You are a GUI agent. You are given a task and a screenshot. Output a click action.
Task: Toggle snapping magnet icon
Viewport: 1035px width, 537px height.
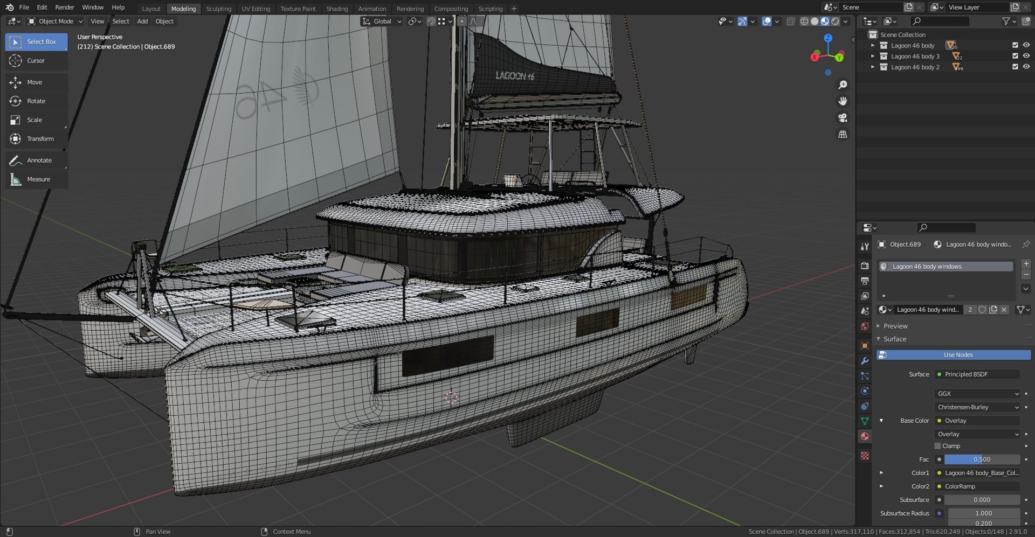[x=431, y=22]
